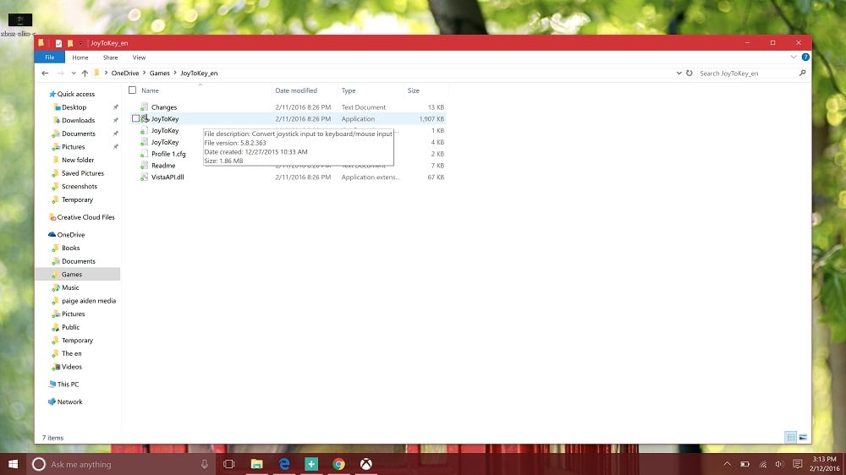The width and height of the screenshot is (846, 475).
Task: Switch to Large icons view in status bar
Action: point(803,437)
